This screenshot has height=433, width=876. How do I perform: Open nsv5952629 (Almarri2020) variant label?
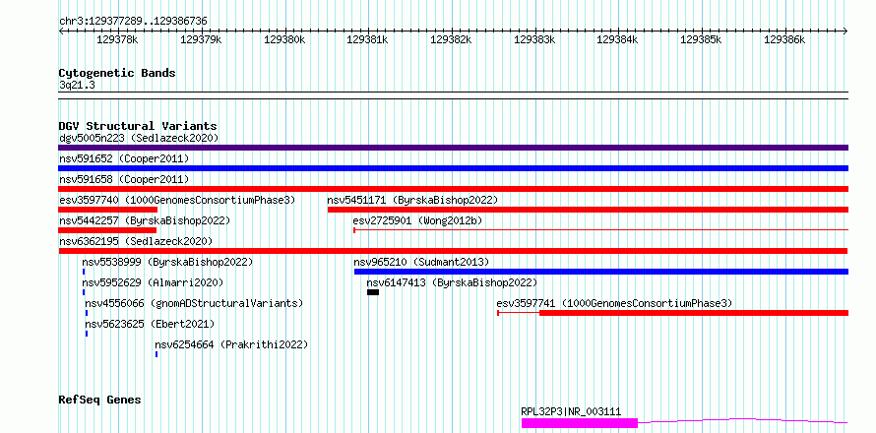[153, 282]
